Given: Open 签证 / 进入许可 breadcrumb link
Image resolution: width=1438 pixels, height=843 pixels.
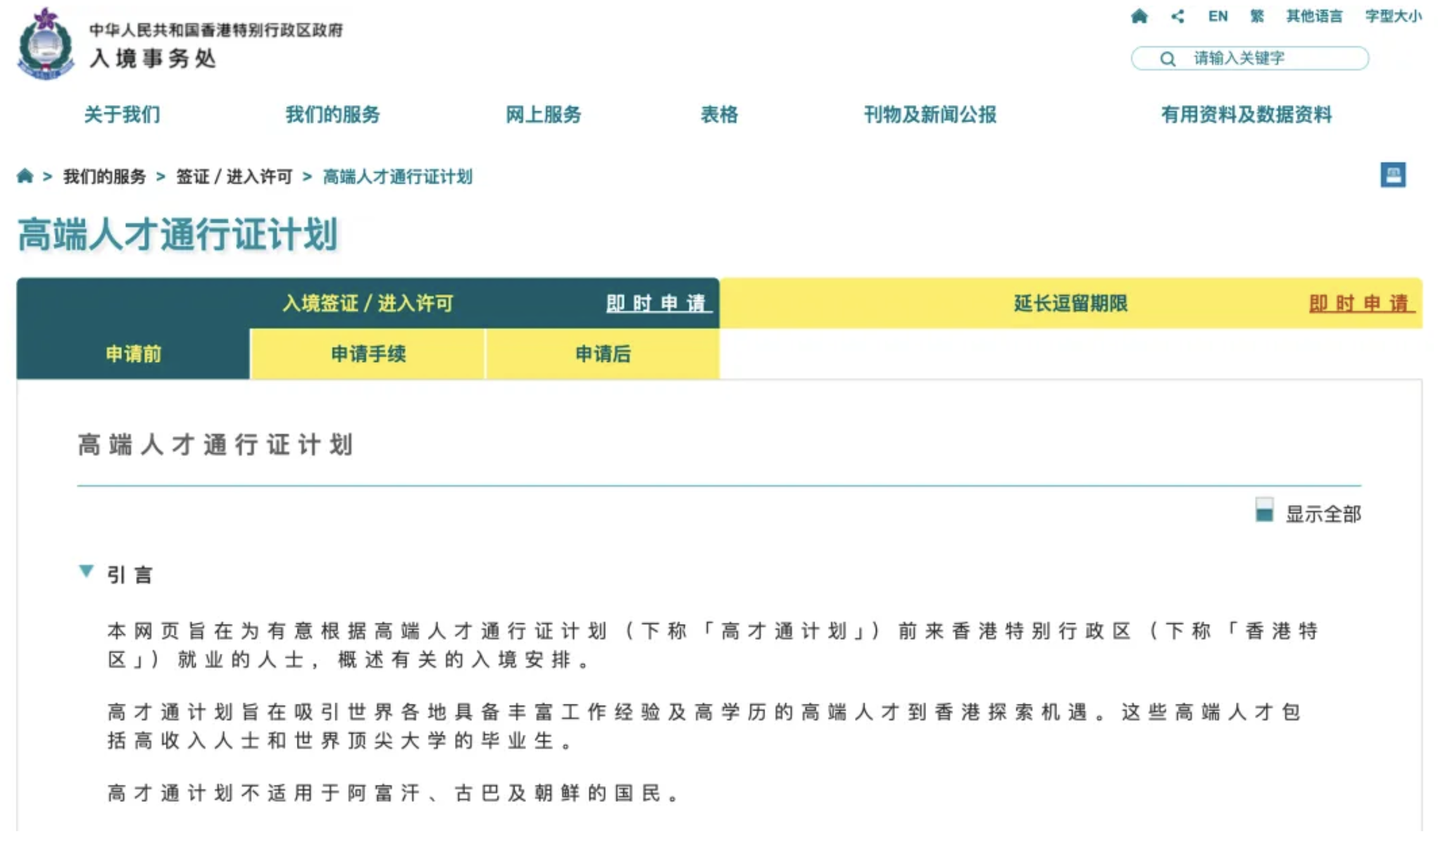Looking at the screenshot, I should (x=234, y=177).
